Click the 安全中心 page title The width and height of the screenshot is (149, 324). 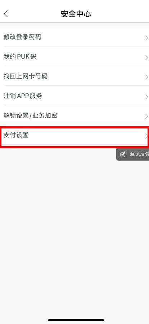tap(76, 14)
